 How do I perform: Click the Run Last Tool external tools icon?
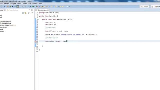37,6
